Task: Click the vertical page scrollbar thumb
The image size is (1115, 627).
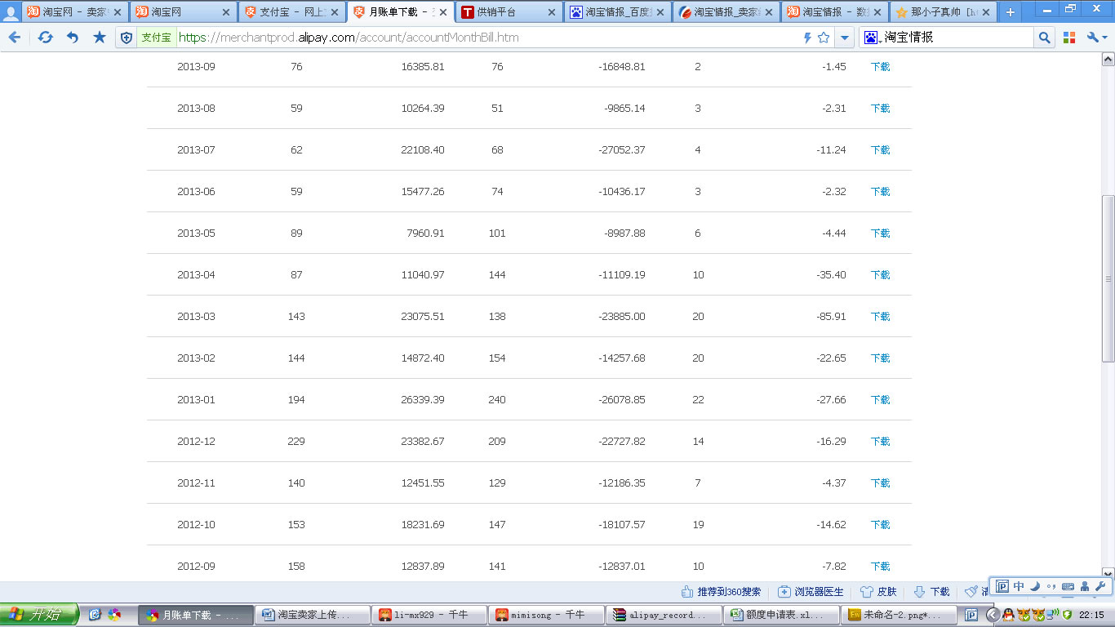Action: [1108, 278]
